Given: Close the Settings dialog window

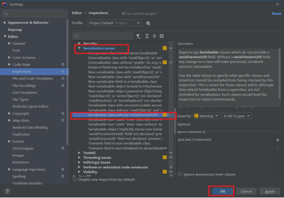Looking at the screenshot, I should (277, 4).
